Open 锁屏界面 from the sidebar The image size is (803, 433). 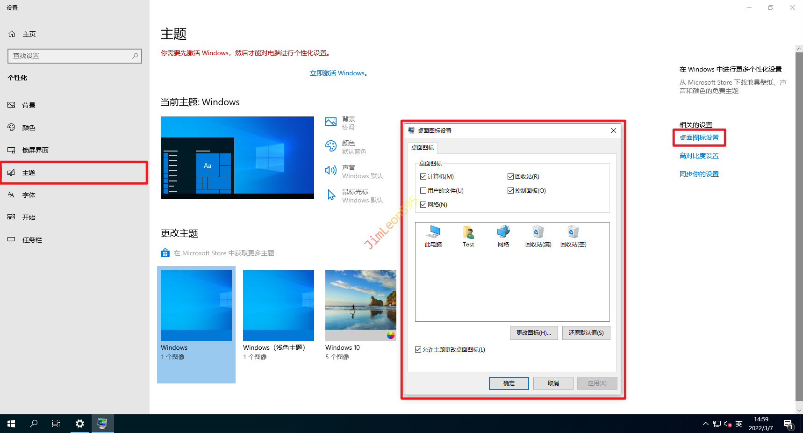(x=35, y=150)
